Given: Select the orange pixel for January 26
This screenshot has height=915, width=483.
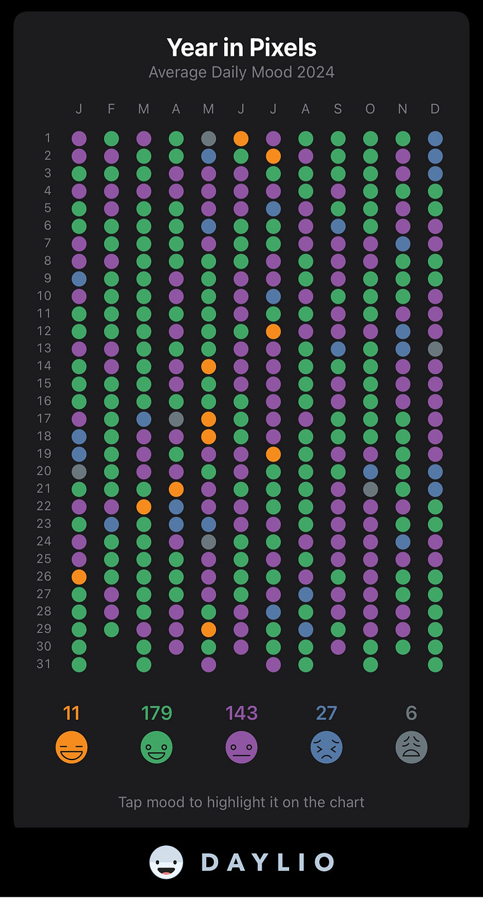Looking at the screenshot, I should [79, 576].
